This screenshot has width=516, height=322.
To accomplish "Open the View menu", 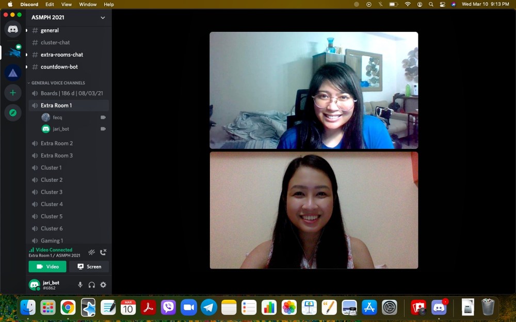I will point(66,4).
